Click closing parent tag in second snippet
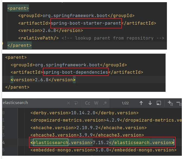 click(x=17, y=87)
